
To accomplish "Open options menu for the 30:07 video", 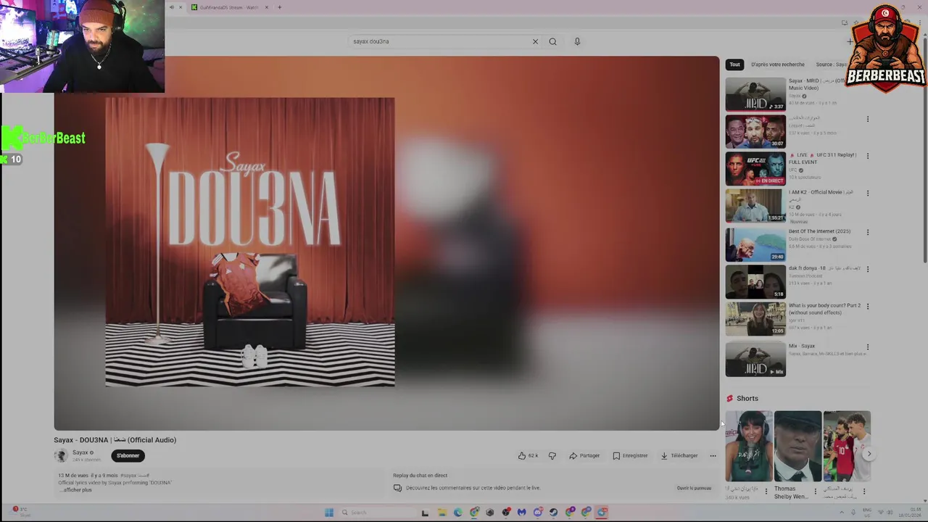I will tap(868, 119).
